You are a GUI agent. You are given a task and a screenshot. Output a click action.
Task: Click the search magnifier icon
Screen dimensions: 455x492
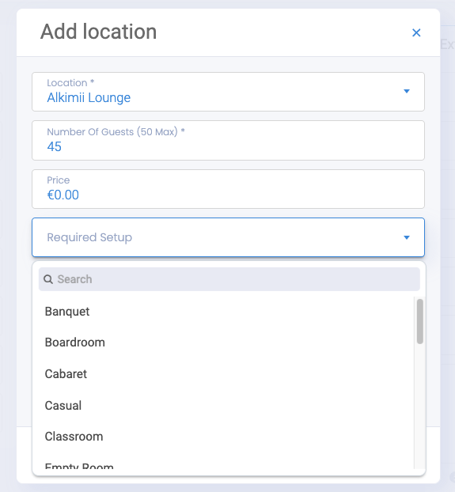tap(48, 279)
